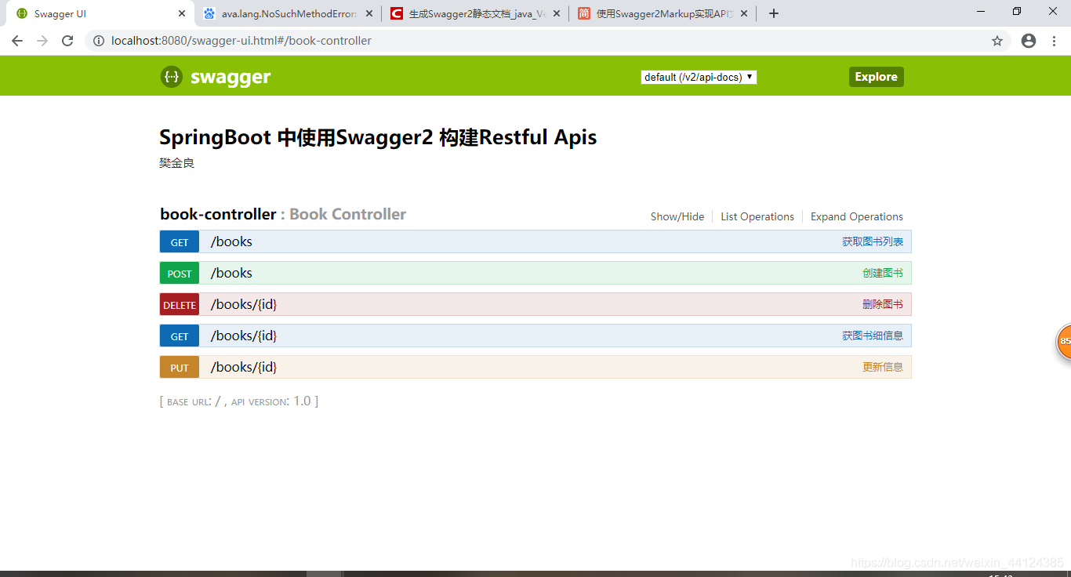Reload the page

click(x=67, y=41)
